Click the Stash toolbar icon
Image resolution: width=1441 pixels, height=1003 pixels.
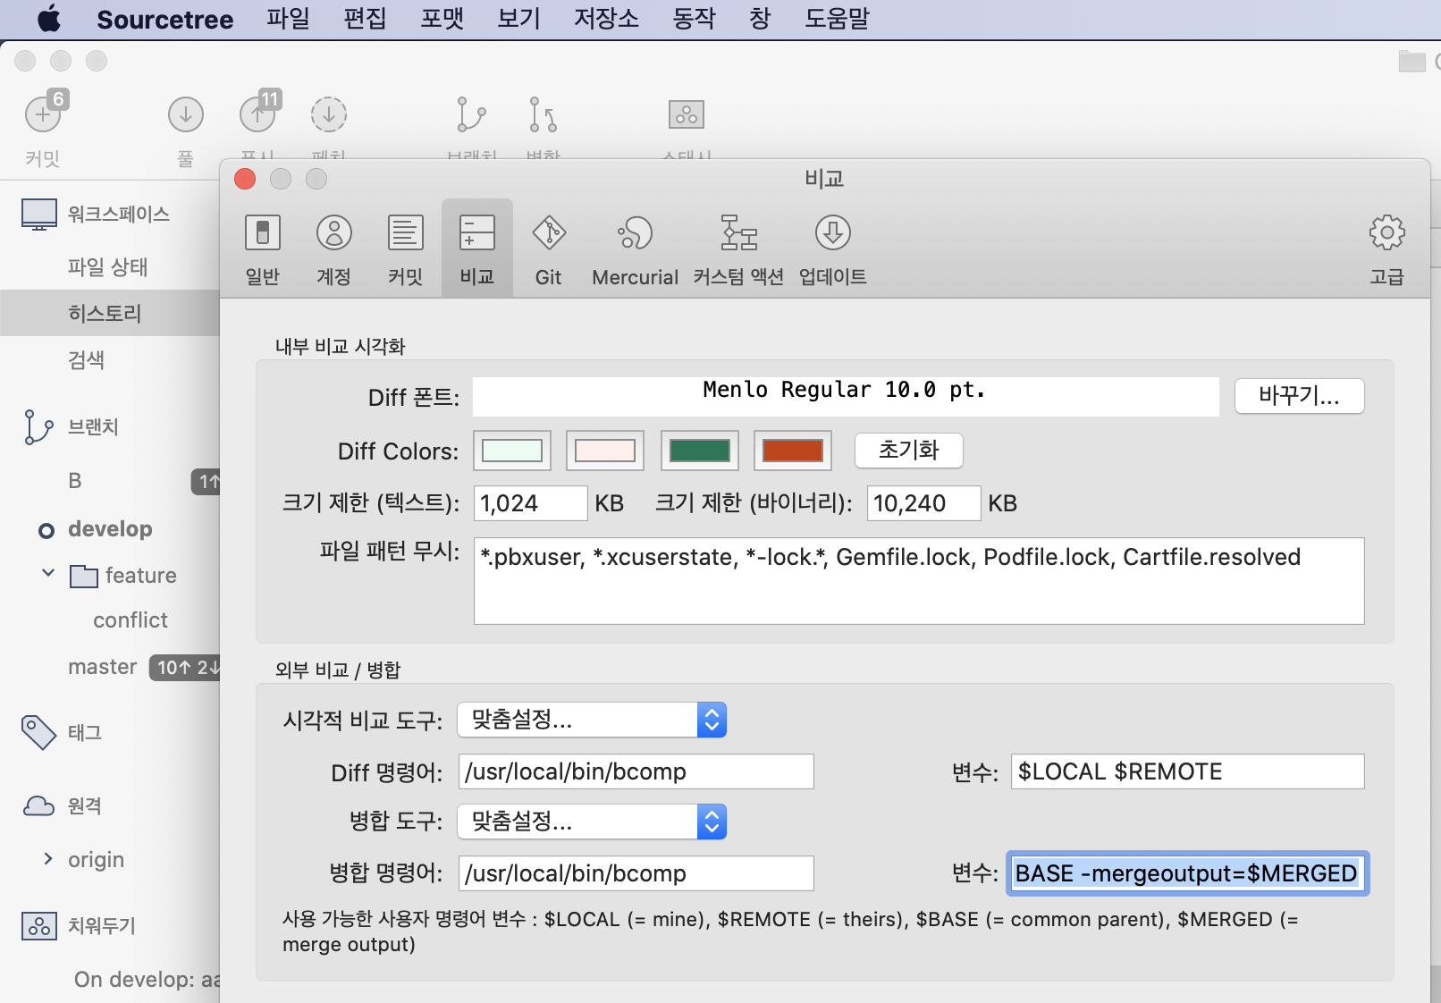coord(687,114)
